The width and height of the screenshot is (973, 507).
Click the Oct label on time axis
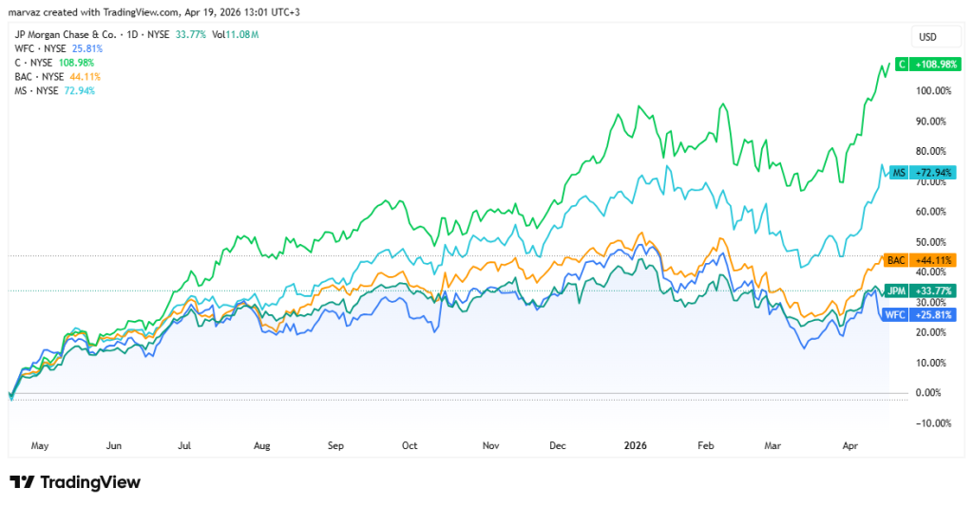pos(410,444)
